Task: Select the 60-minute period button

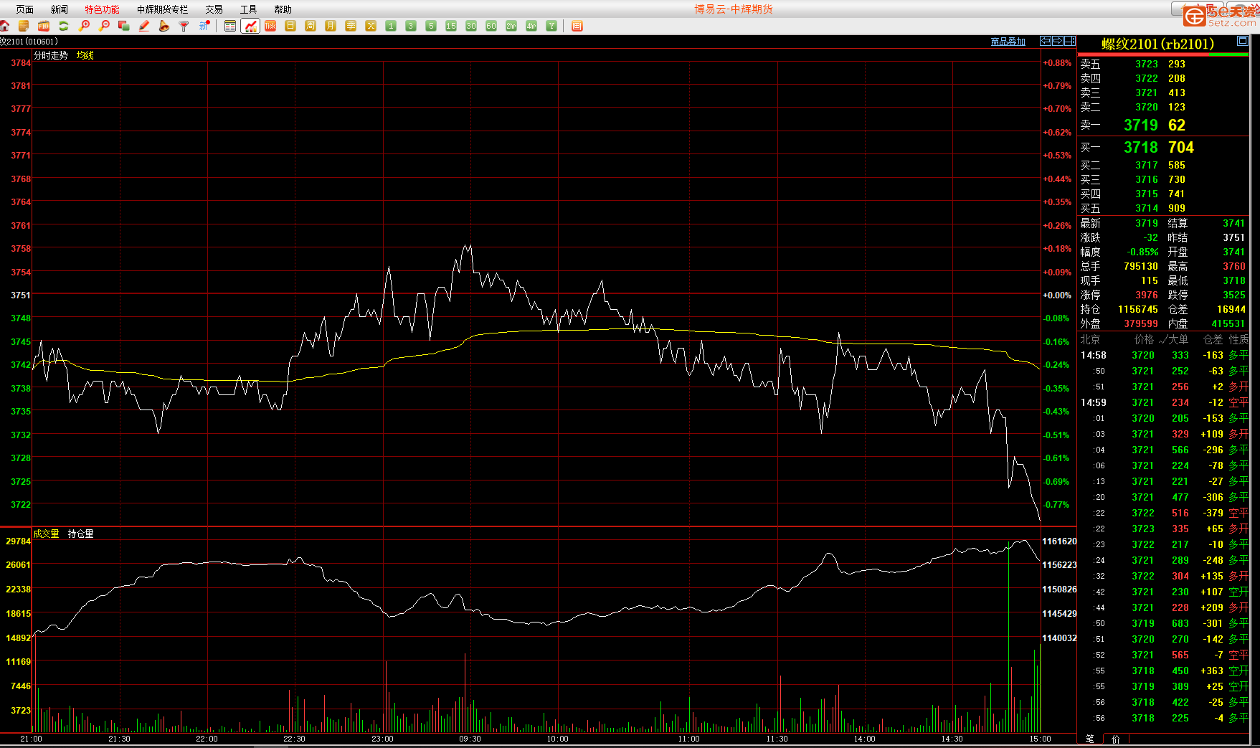Action: pos(491,26)
